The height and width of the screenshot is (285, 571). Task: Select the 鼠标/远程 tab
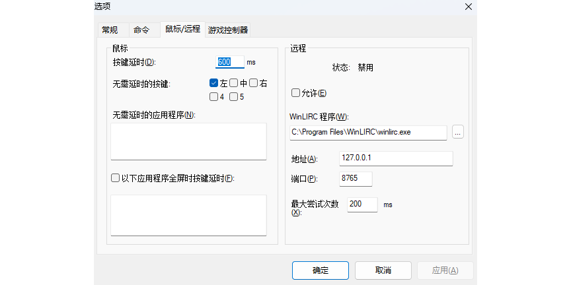click(182, 29)
